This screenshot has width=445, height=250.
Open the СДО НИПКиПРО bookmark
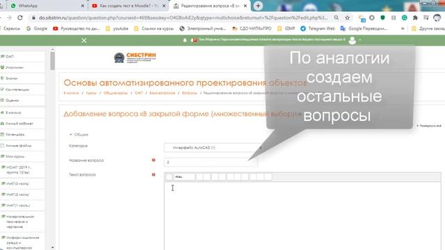[x=252, y=28]
